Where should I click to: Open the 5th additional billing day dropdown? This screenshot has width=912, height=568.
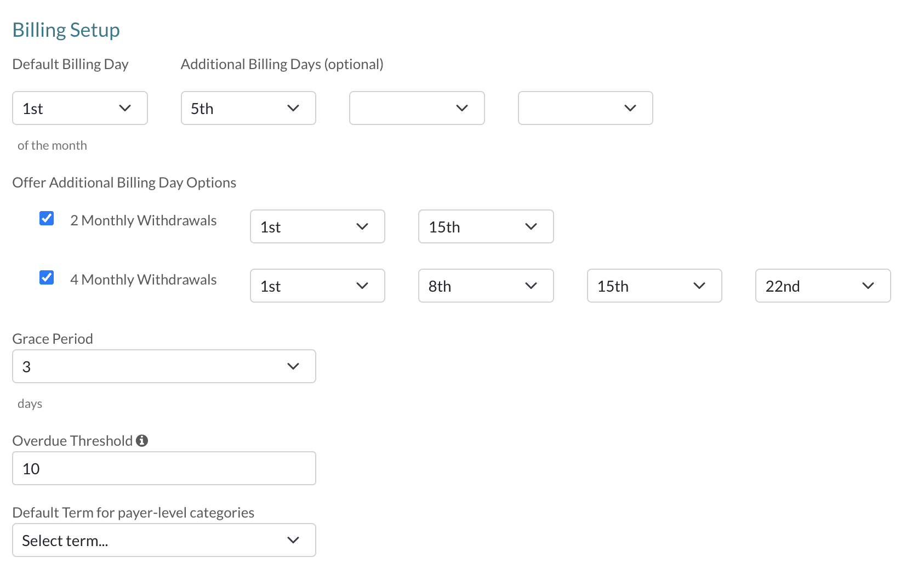coord(248,108)
